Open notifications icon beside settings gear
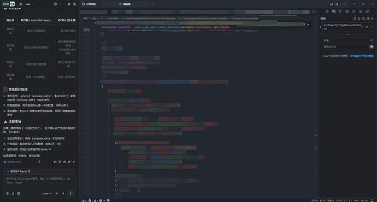 74,4
